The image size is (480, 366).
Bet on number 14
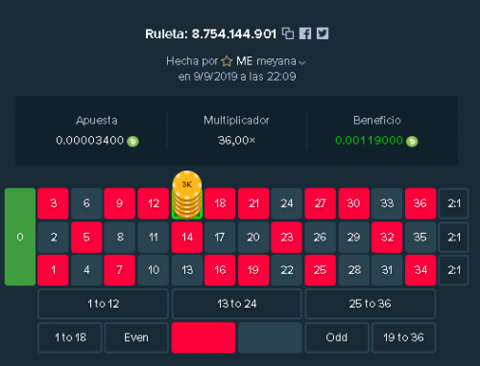click(187, 238)
